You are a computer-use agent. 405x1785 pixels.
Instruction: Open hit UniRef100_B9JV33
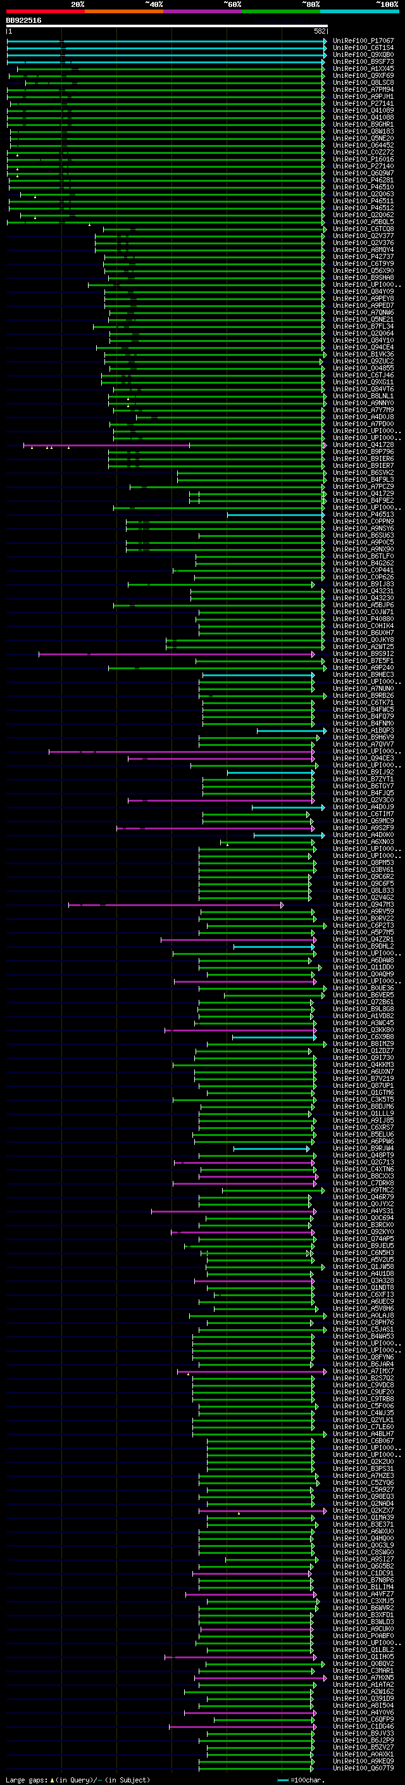[x=363, y=1733]
